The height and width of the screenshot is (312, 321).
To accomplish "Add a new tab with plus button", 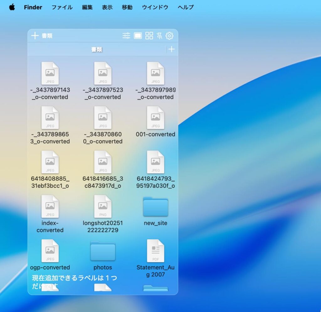I will click(171, 49).
